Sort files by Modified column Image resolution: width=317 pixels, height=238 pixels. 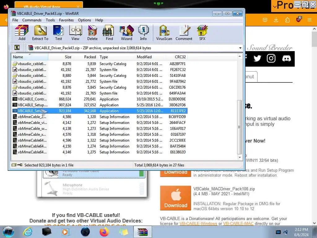point(150,57)
